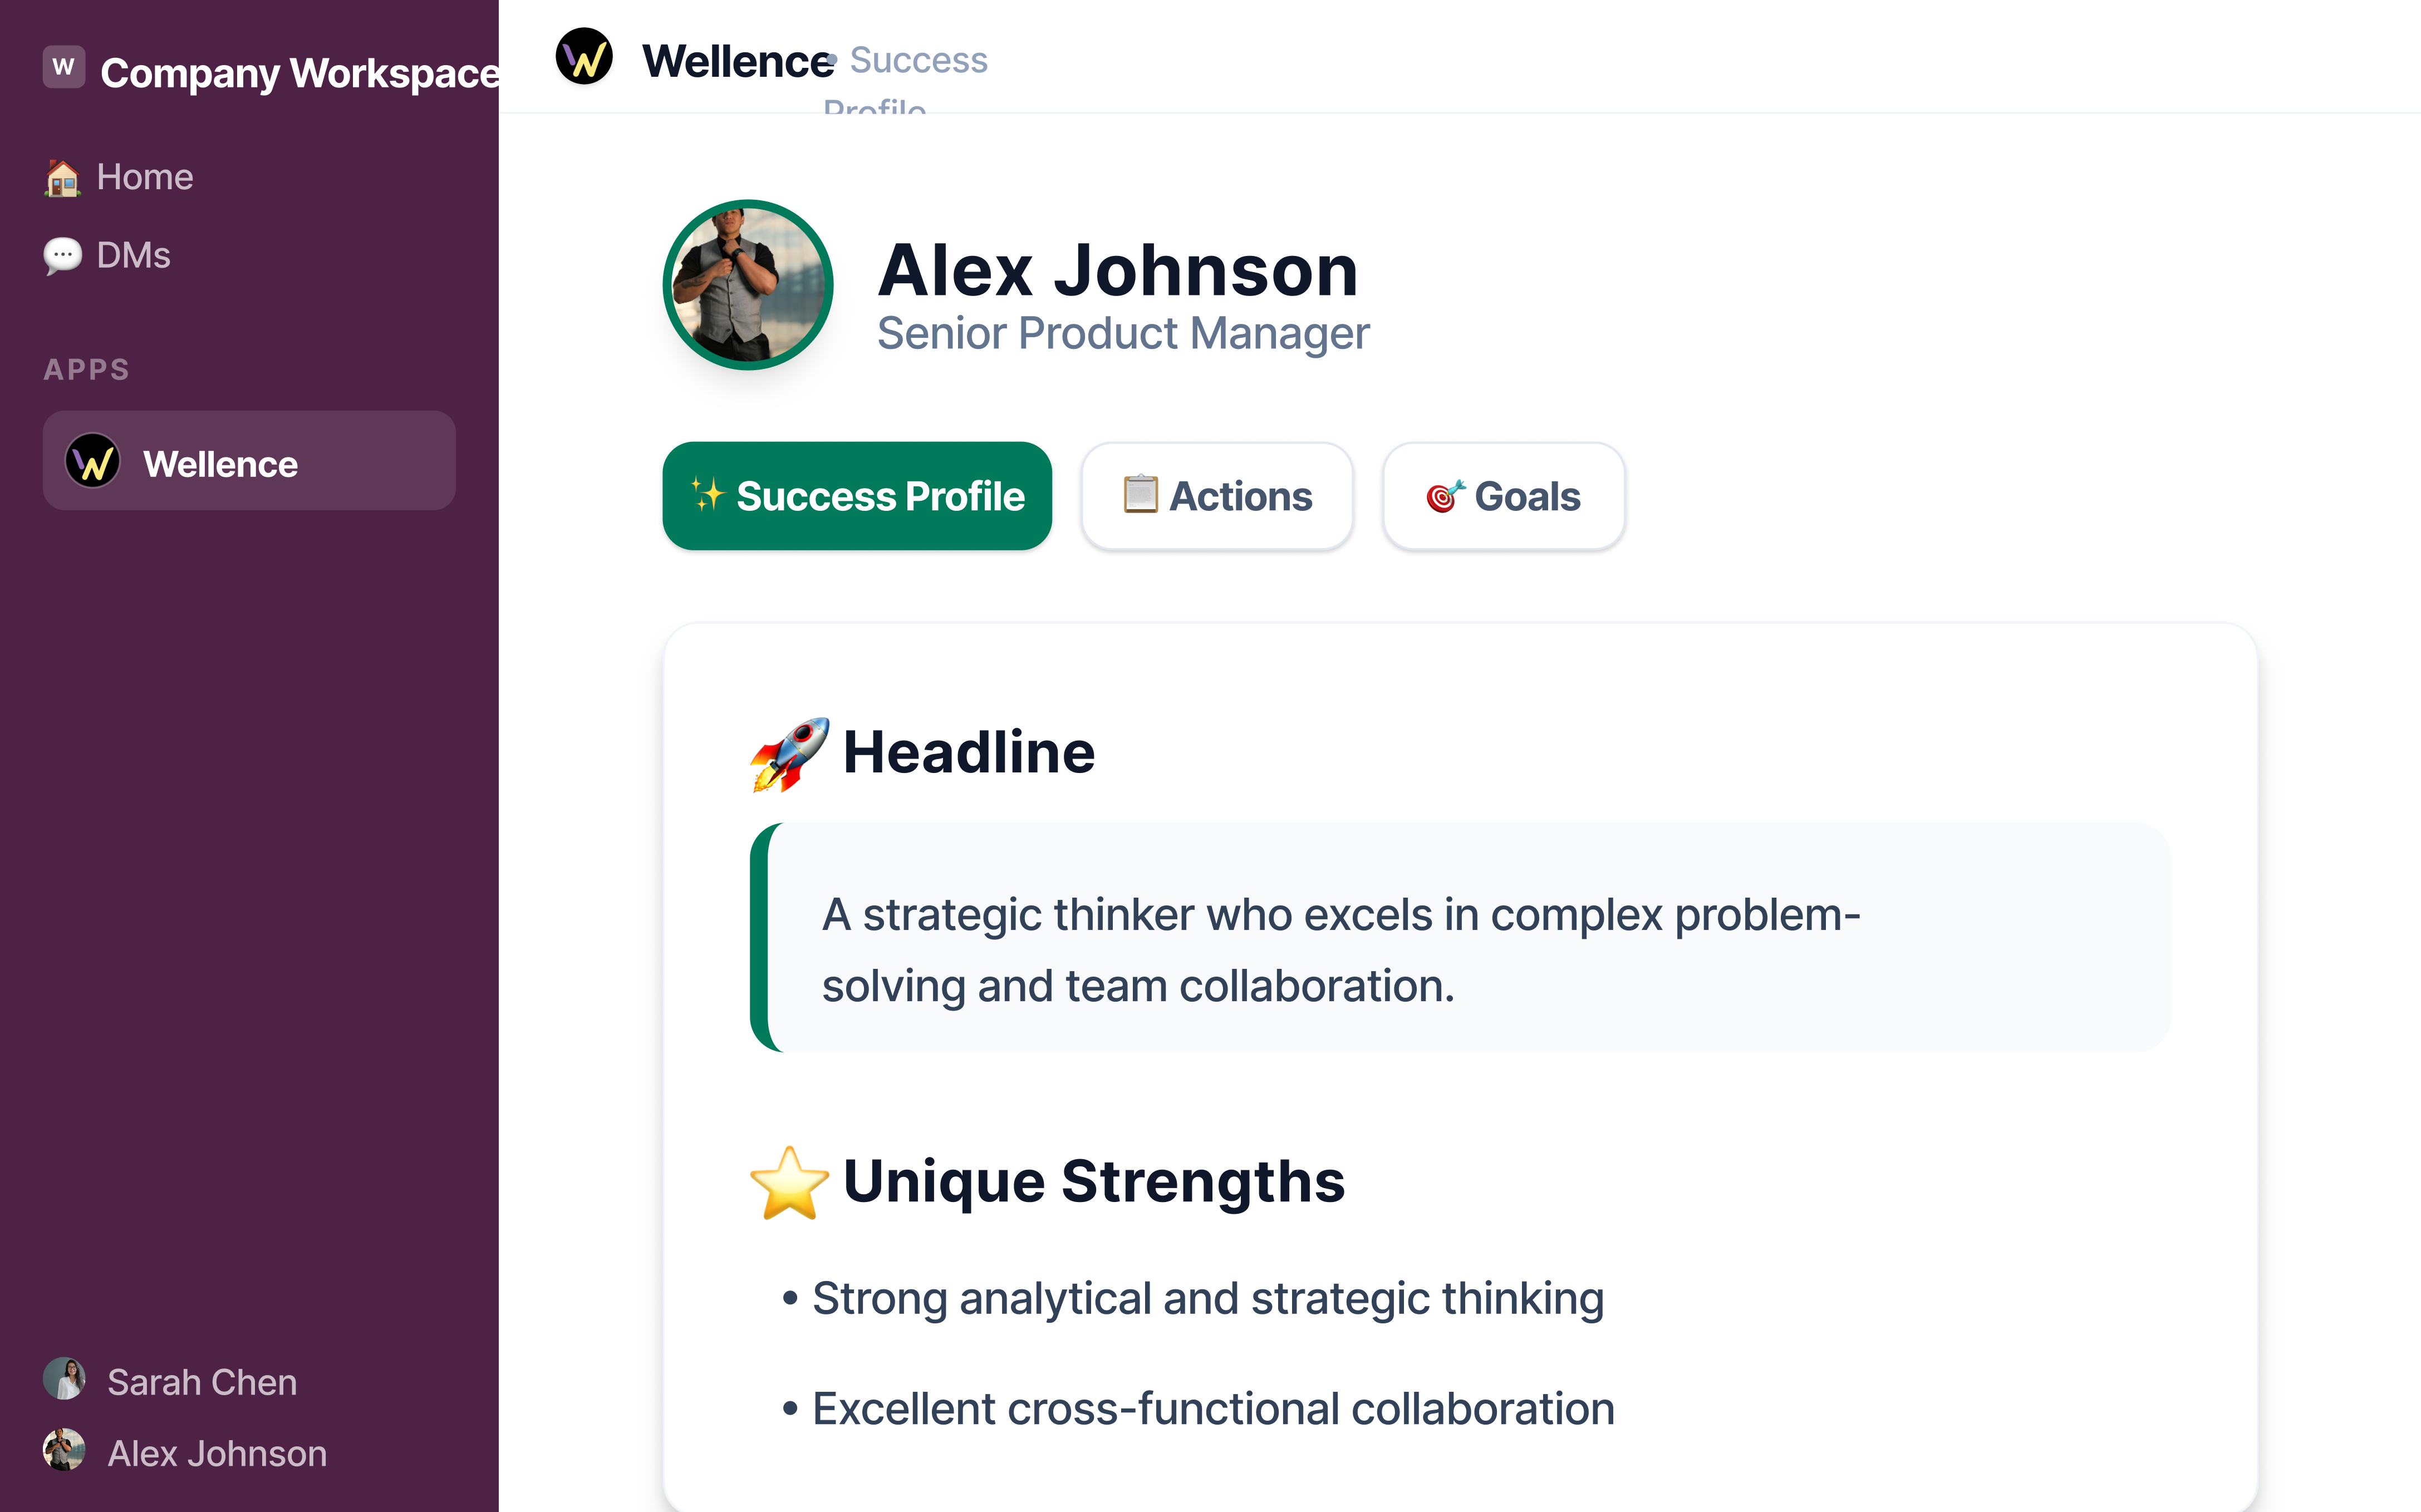Switch to the Goals tab
Viewport: 2421px width, 1512px height.
[1503, 495]
